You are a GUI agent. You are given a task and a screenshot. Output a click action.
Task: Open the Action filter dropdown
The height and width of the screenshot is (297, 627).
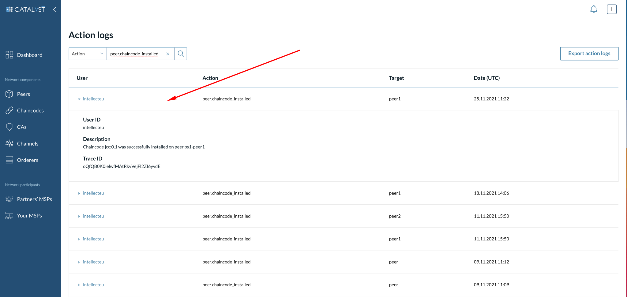pos(88,54)
